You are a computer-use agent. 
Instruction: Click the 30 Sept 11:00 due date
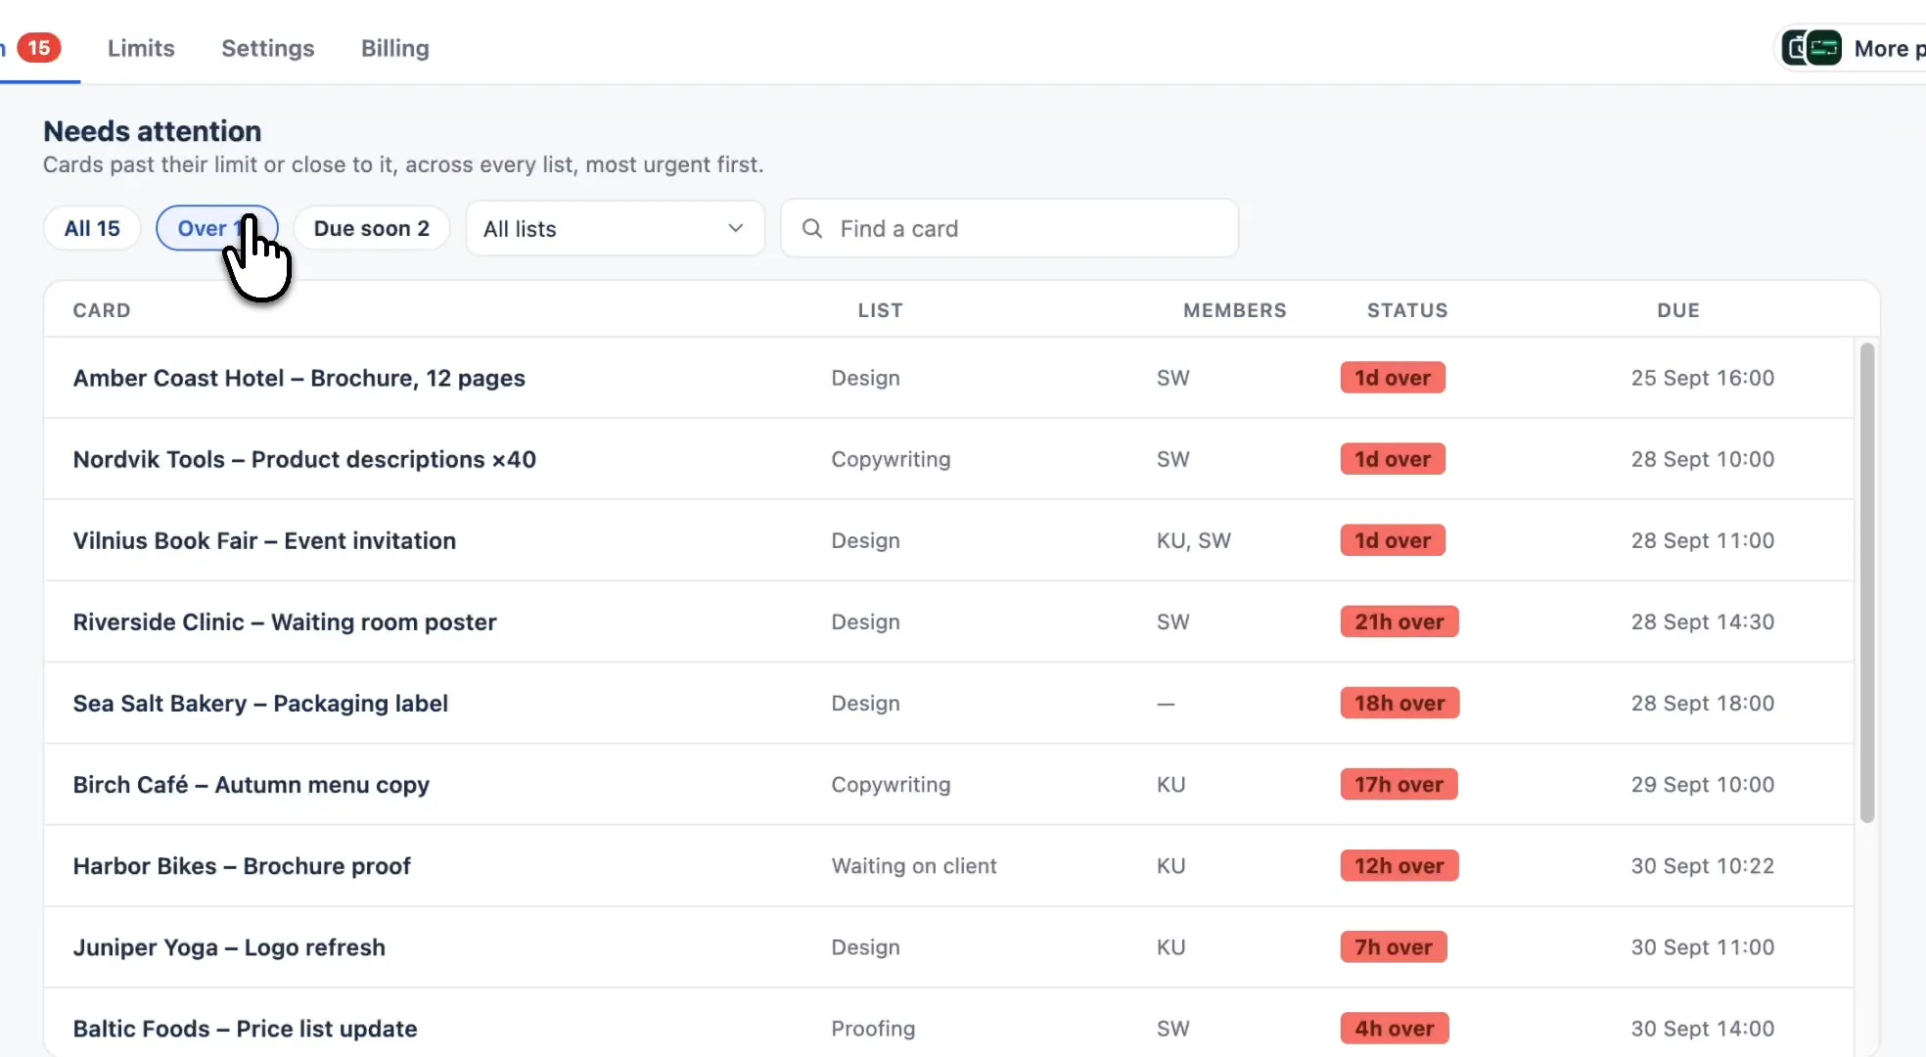click(x=1702, y=946)
